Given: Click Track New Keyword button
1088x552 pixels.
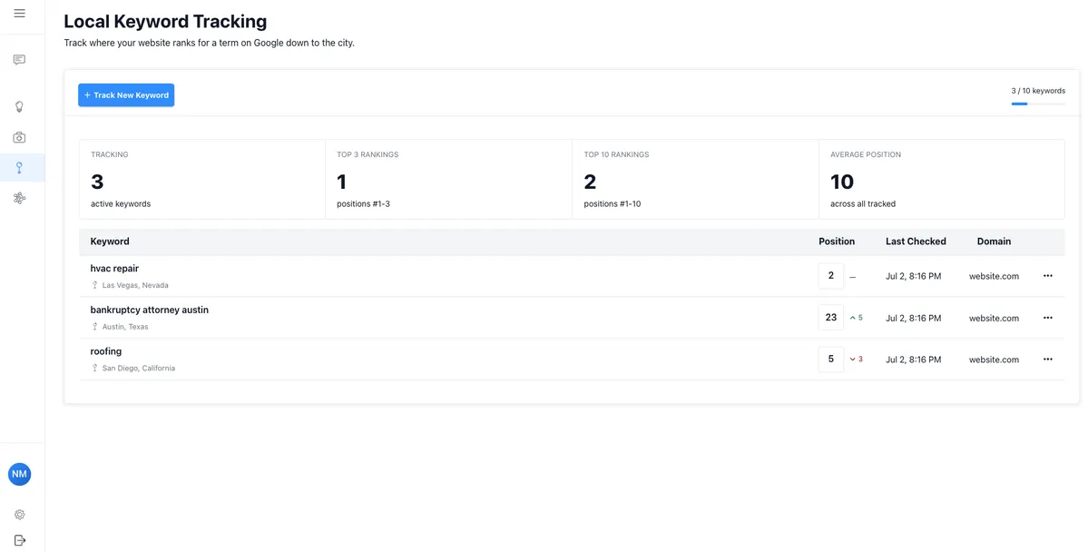Looking at the screenshot, I should 126,95.
